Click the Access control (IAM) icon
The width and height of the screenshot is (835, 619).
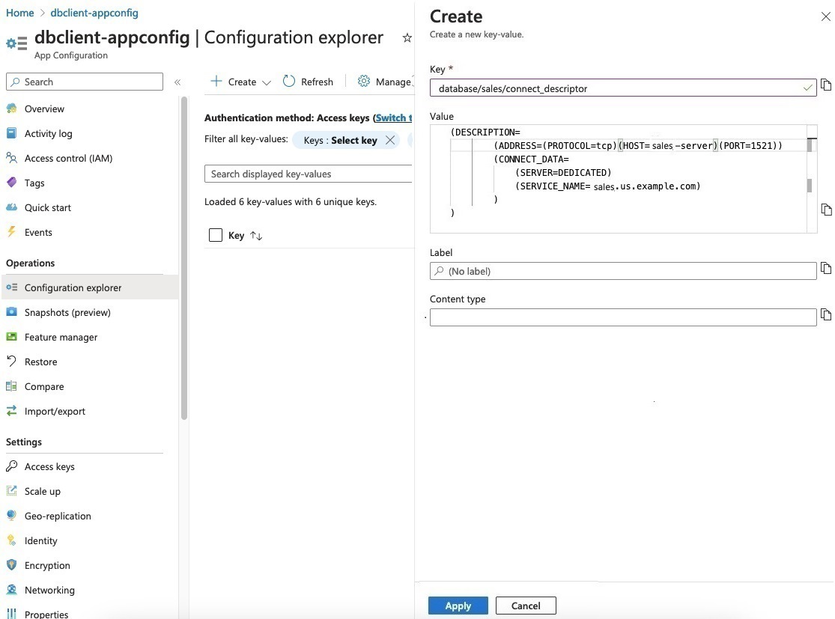12,157
